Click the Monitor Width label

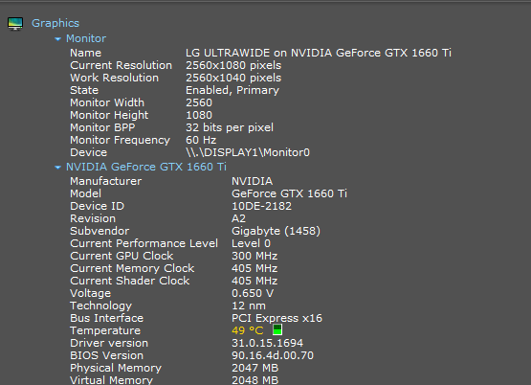107,102
